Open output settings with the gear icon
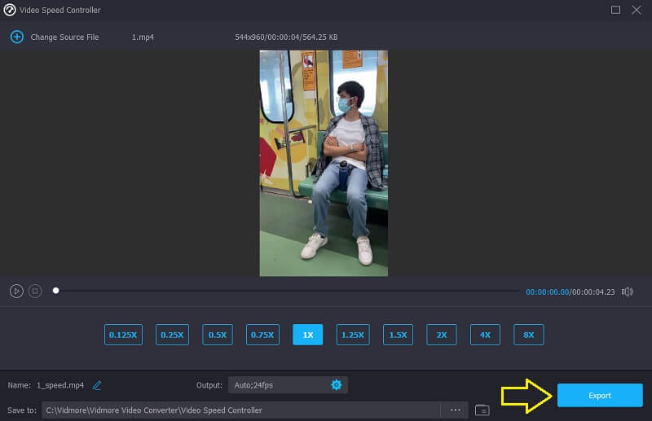The height and width of the screenshot is (421, 652). [x=336, y=384]
